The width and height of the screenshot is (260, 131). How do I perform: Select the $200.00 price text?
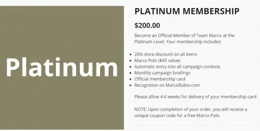147,25
